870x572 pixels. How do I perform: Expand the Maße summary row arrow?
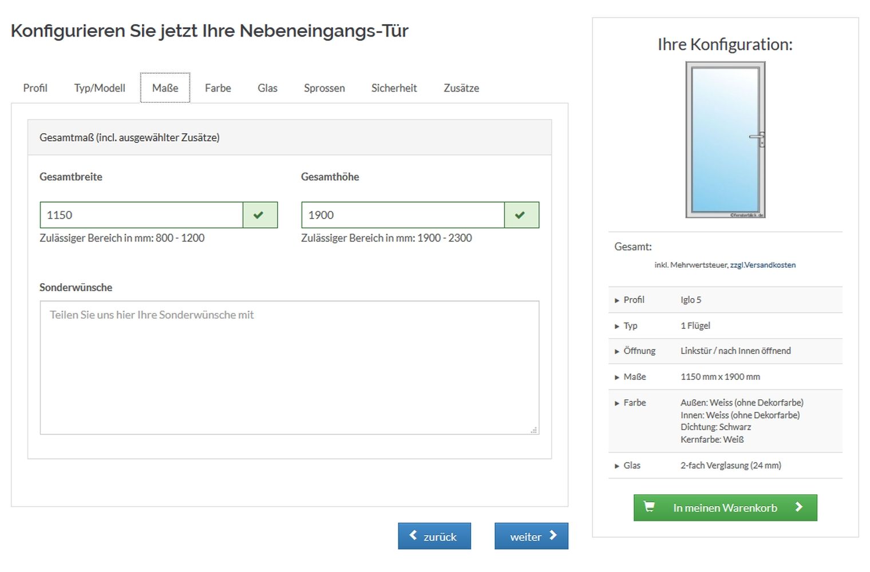pos(617,377)
